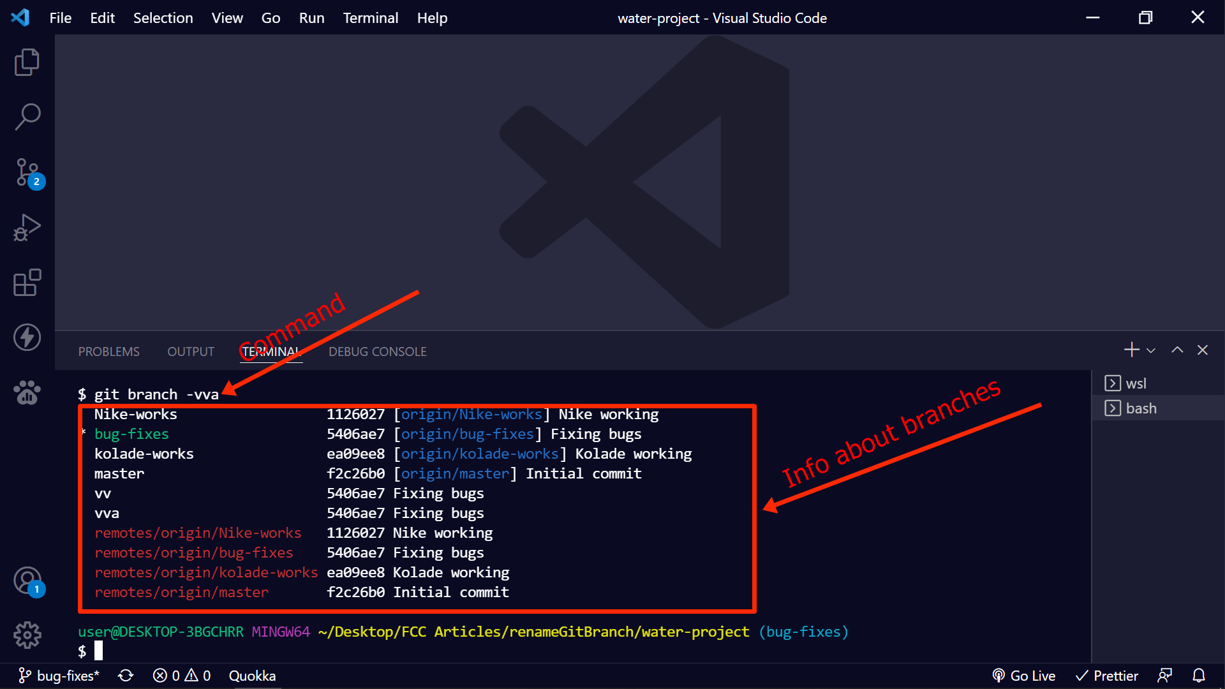Restore down the VS Code window

coord(1145,18)
